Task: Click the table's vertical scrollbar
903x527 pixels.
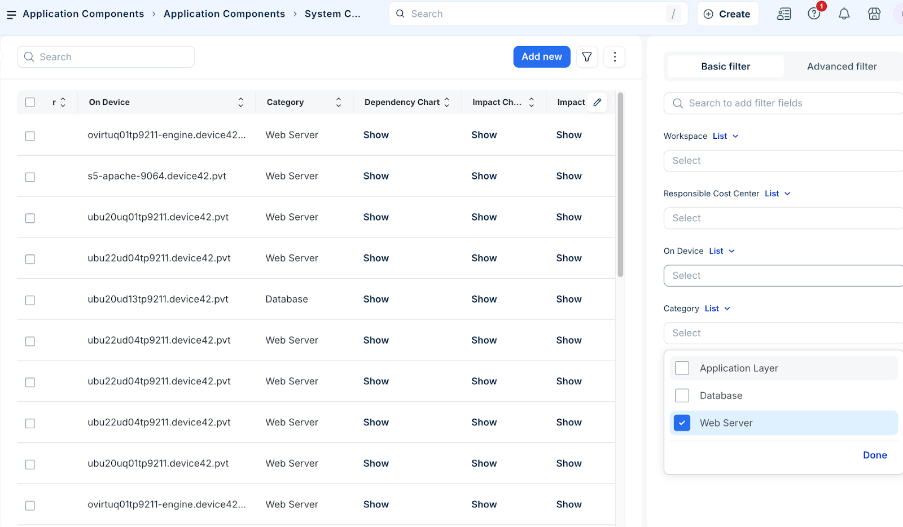Action: coord(620,185)
